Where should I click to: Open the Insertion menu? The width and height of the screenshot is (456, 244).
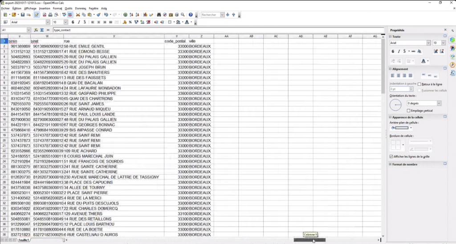(45, 8)
